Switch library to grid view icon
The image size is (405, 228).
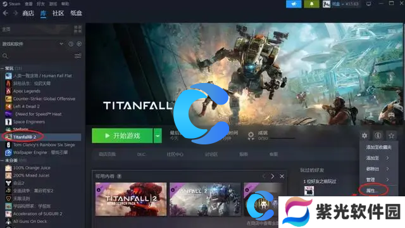(78, 29)
